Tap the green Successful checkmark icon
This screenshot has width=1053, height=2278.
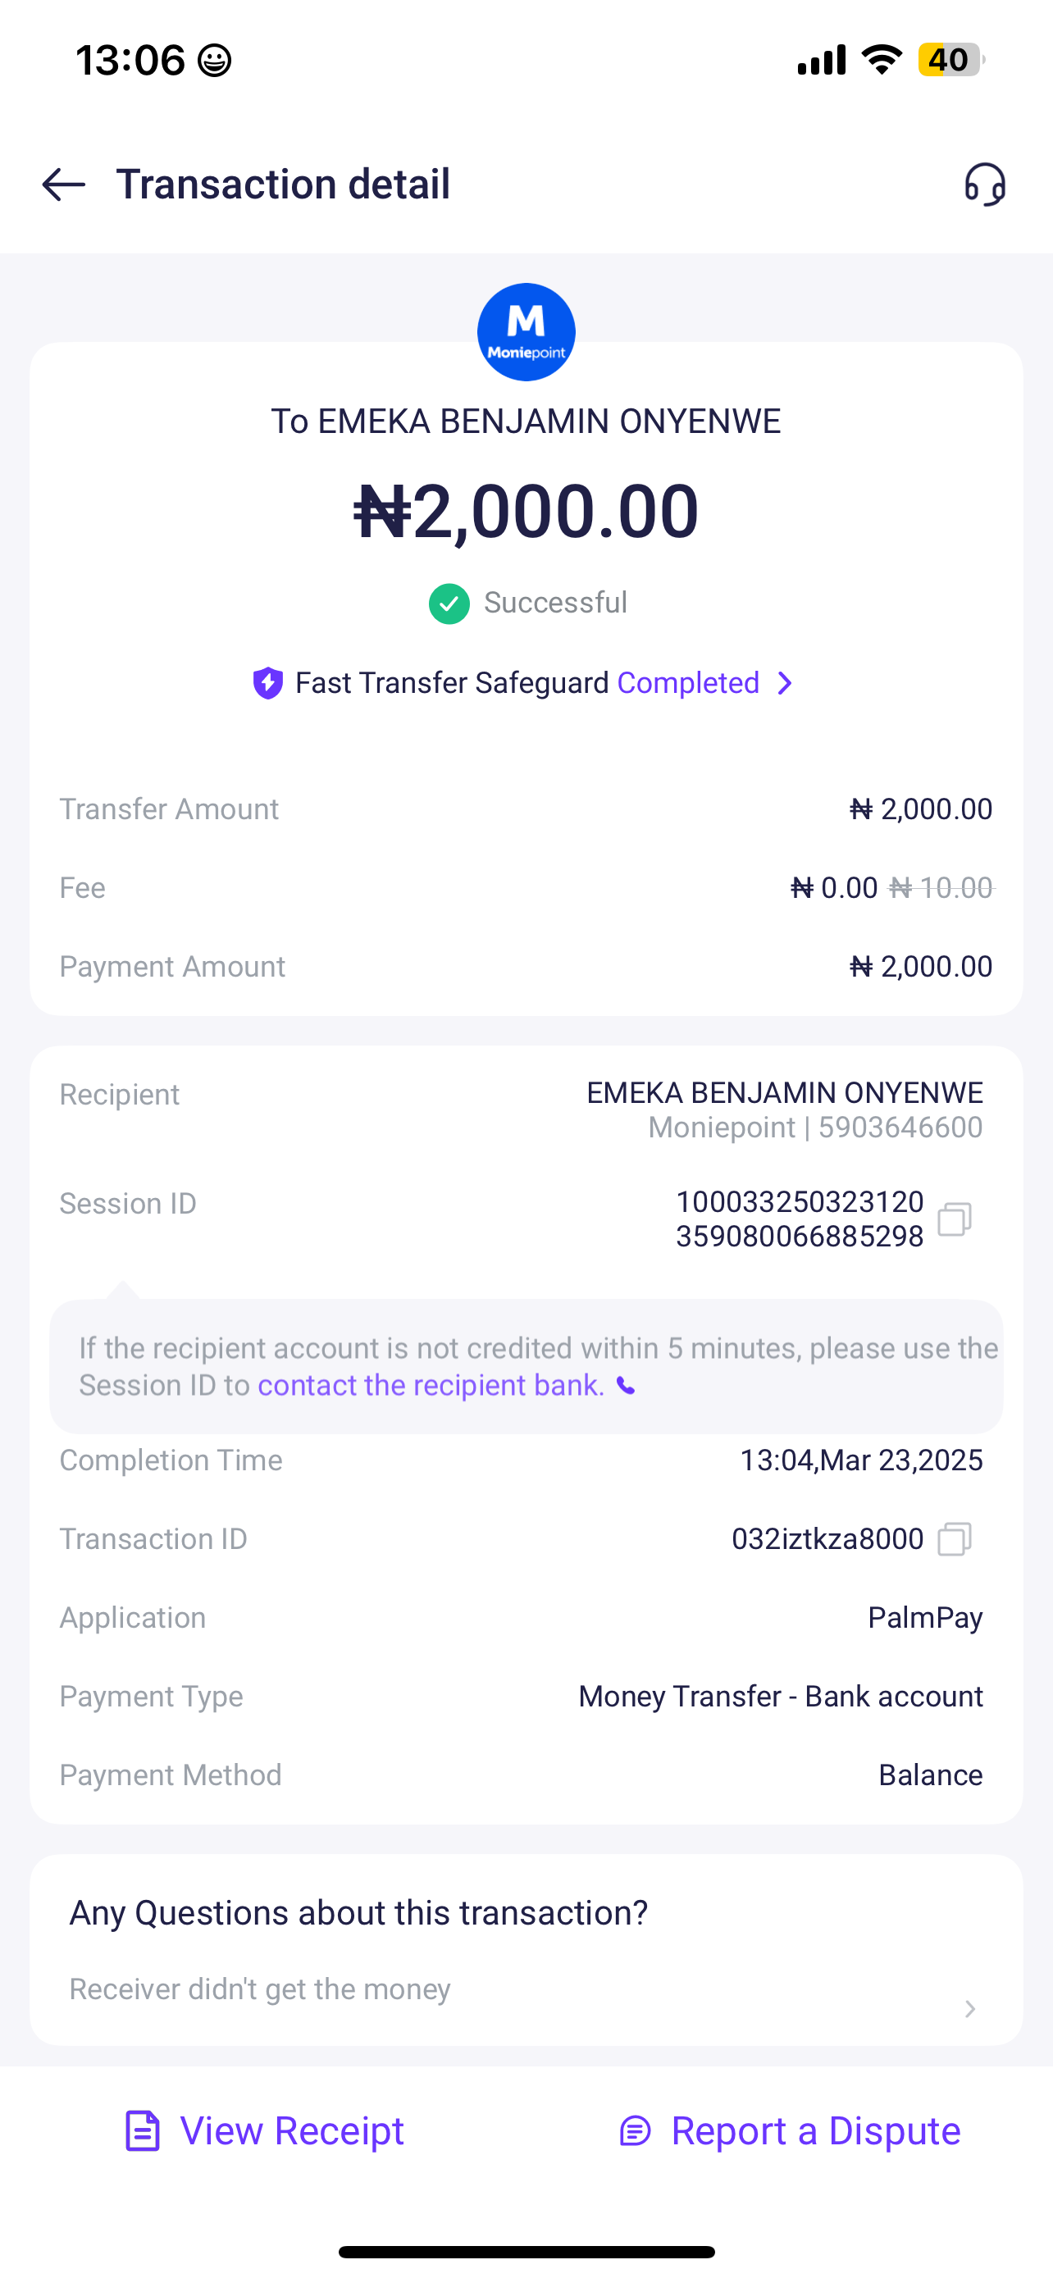tap(449, 604)
